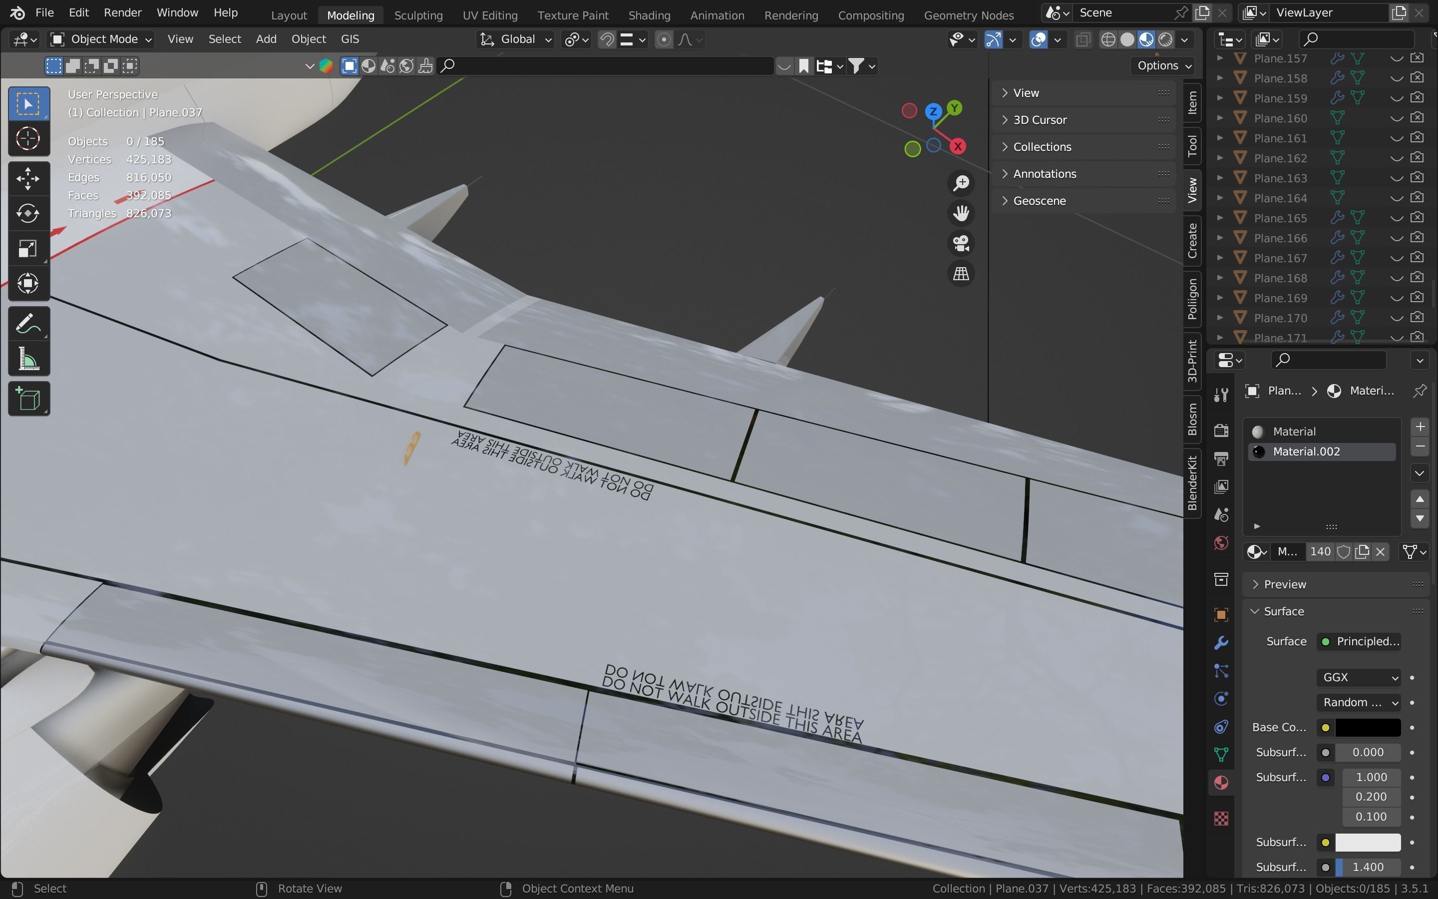Open the File menu
Image resolution: width=1438 pixels, height=899 pixels.
(x=44, y=12)
